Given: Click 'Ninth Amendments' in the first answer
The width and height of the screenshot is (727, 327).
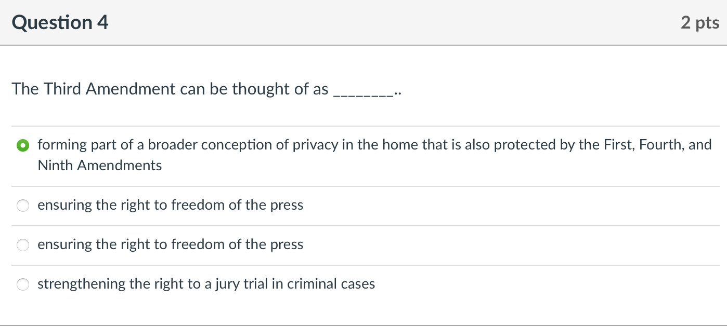Looking at the screenshot, I should pos(99,166).
